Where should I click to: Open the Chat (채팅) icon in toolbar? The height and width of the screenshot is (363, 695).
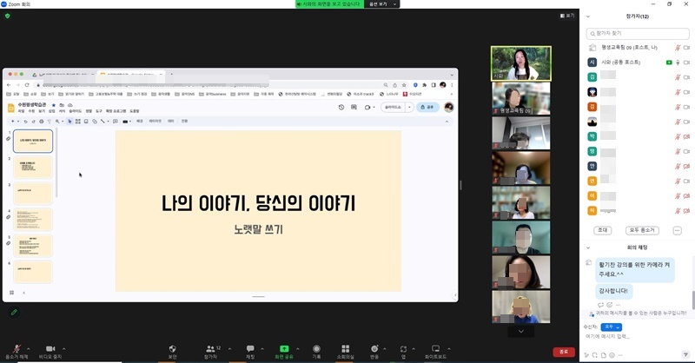tap(250, 348)
